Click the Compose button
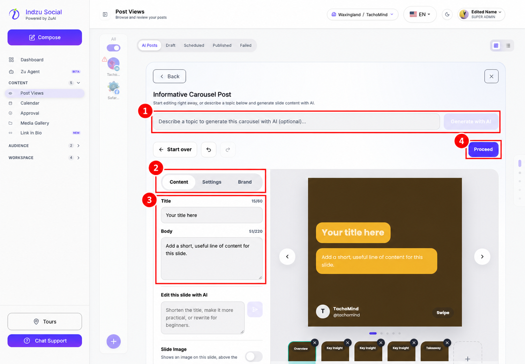 pyautogui.click(x=45, y=37)
